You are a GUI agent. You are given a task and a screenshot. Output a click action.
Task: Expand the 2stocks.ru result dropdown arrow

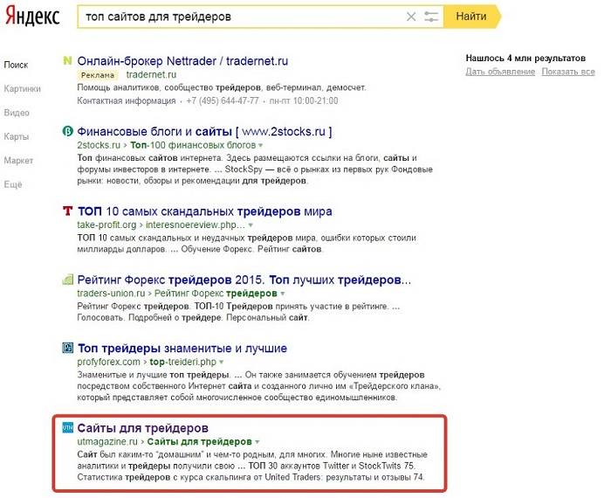tap(261, 145)
